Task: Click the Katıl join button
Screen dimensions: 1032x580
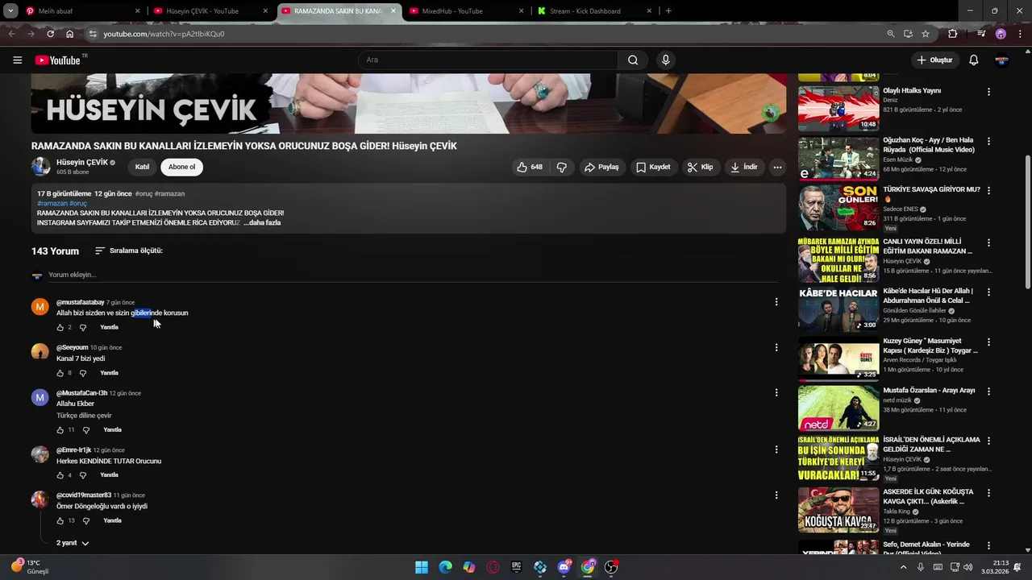Action: [x=142, y=168]
